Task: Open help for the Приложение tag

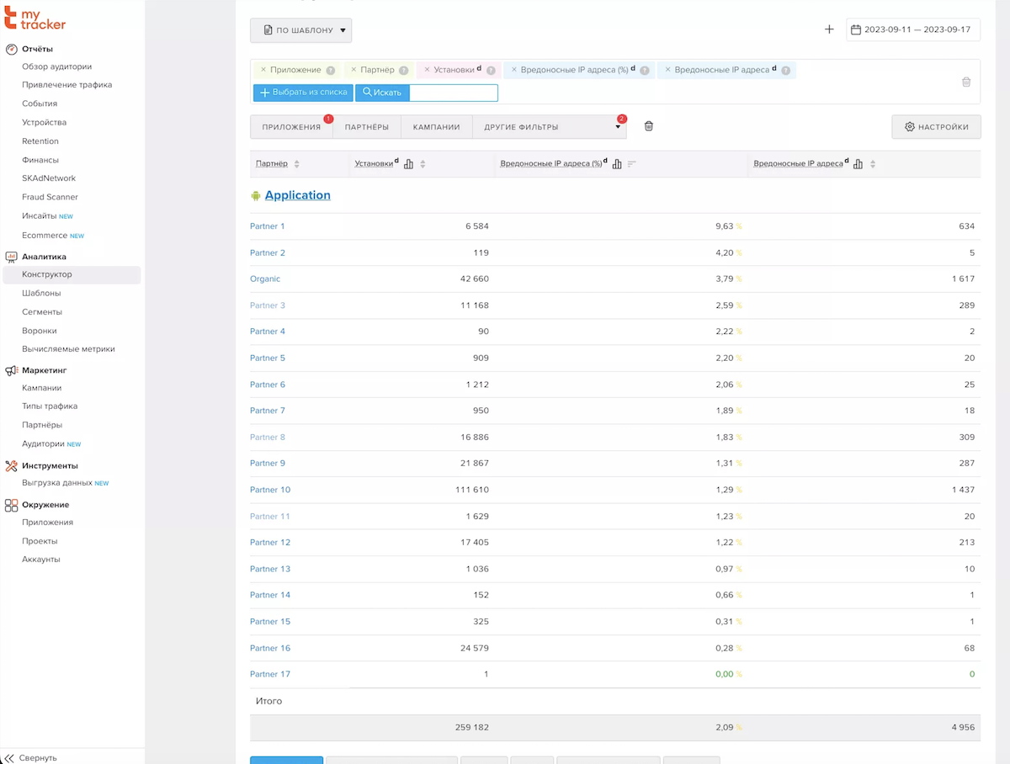Action: pos(331,71)
